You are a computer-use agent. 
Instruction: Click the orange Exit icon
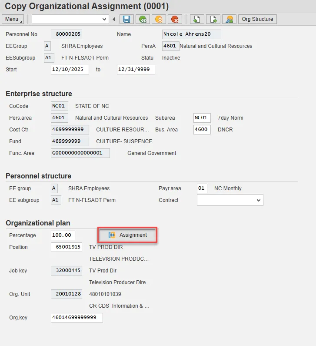(x=159, y=19)
